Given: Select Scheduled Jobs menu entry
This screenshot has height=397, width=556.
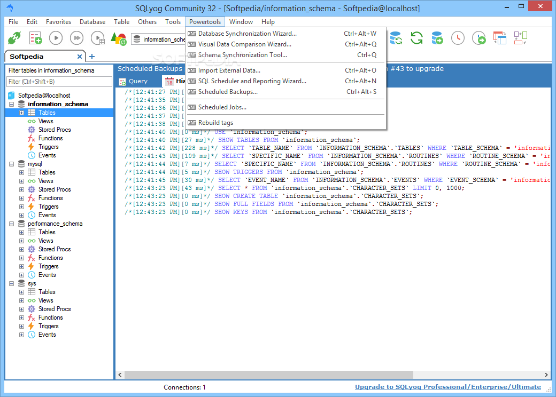Looking at the screenshot, I should [285, 107].
